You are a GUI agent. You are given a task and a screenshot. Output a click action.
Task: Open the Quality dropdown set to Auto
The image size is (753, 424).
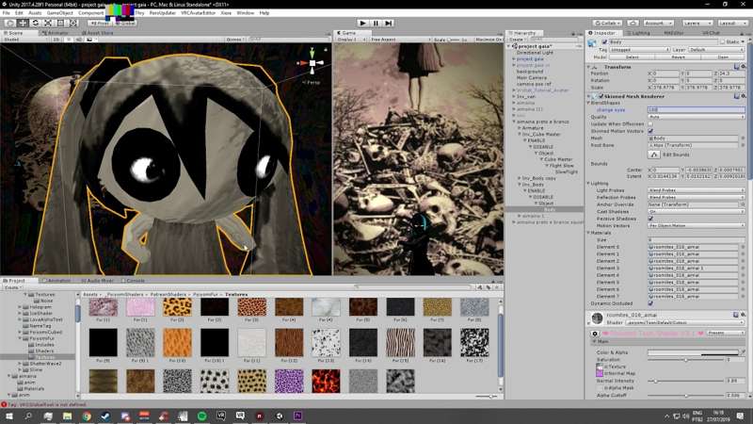click(x=696, y=117)
